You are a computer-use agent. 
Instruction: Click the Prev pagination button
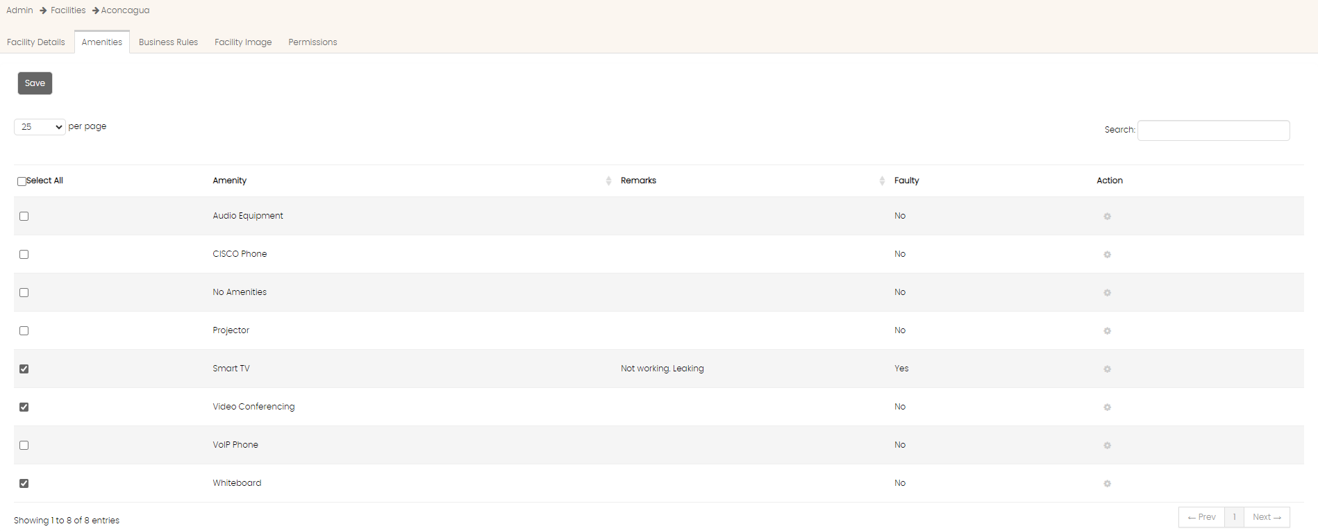[x=1201, y=517]
